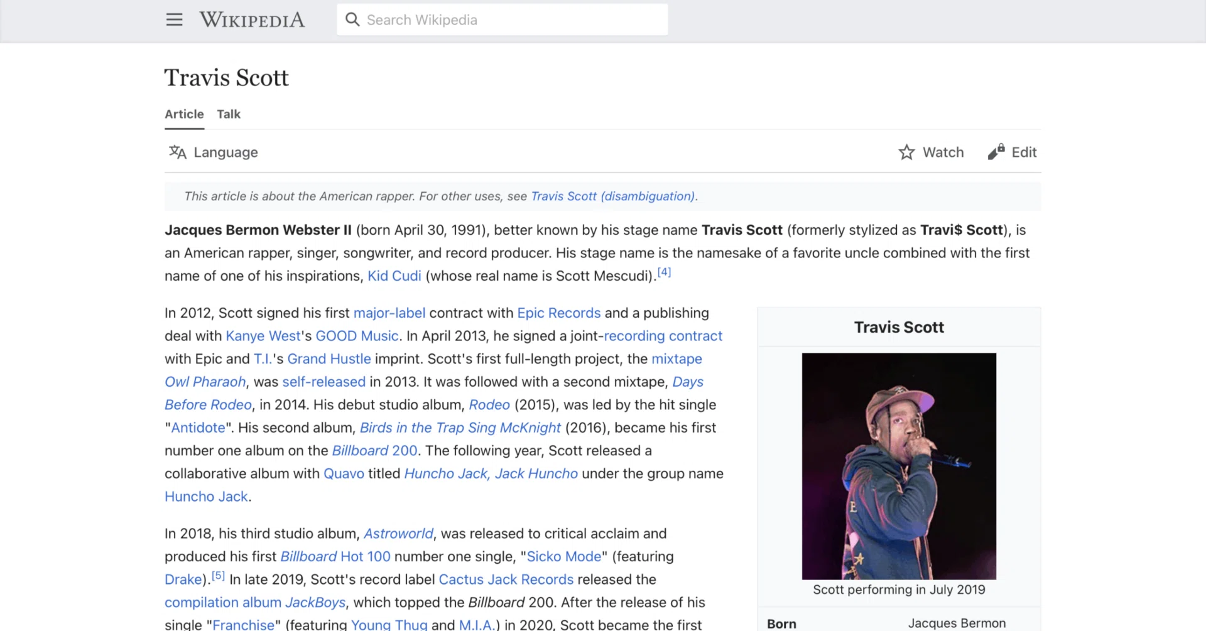
Task: Switch to the Talk tab
Action: [x=229, y=114]
